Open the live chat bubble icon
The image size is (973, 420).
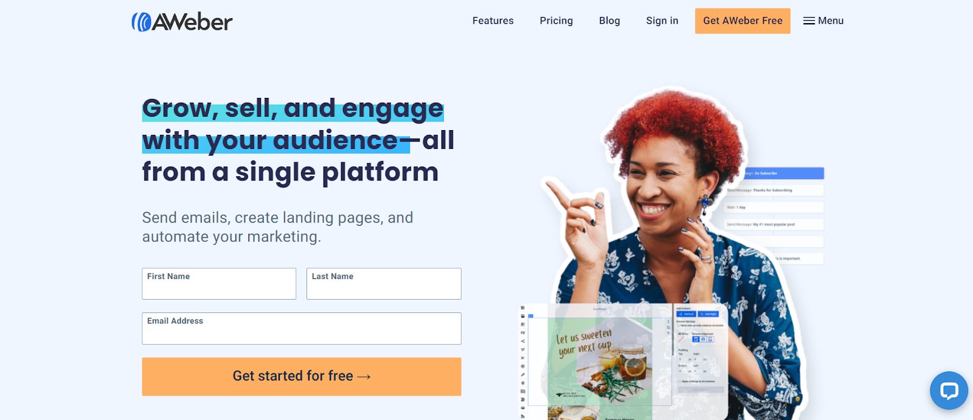(x=949, y=390)
